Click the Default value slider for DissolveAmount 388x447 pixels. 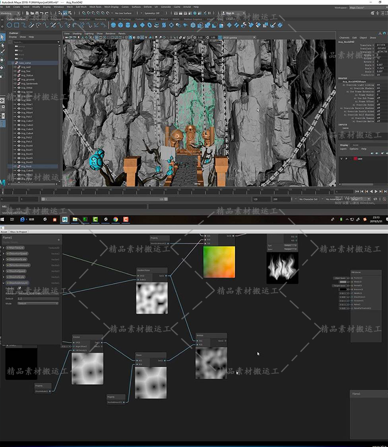(x=38, y=299)
